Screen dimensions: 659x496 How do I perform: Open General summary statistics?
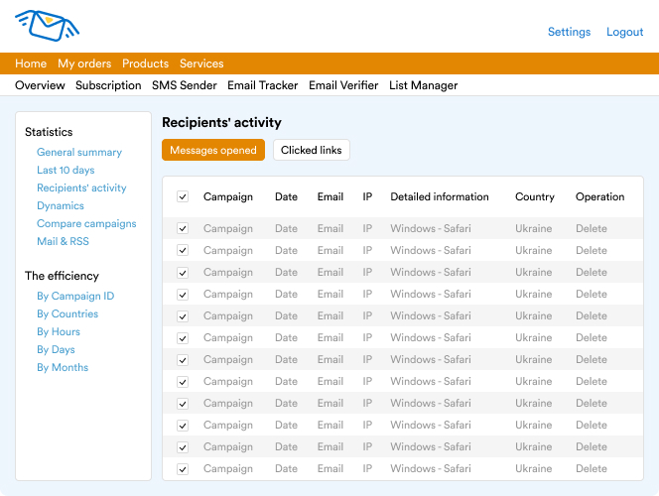tap(79, 153)
